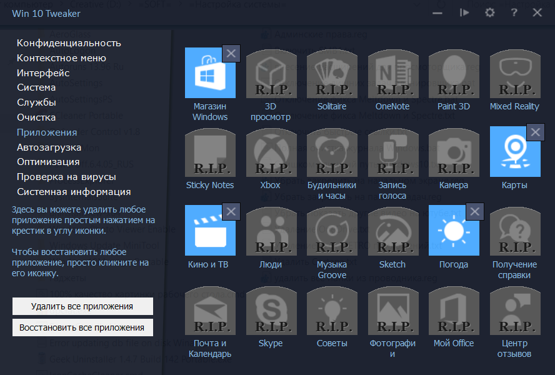
Task: Restore the Советы app tile
Action: click(332, 311)
